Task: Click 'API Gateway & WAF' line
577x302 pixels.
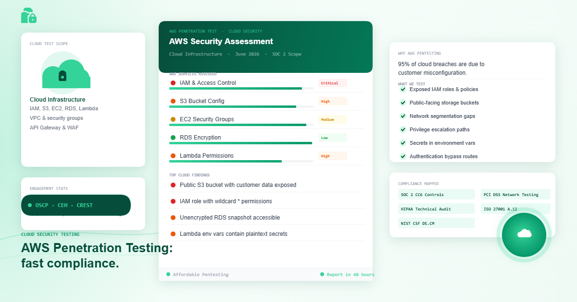Action: click(x=54, y=128)
